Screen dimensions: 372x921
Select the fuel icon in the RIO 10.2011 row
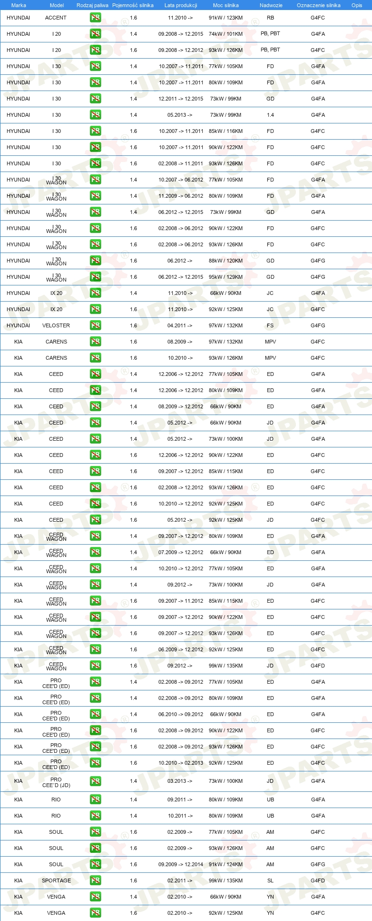95,816
